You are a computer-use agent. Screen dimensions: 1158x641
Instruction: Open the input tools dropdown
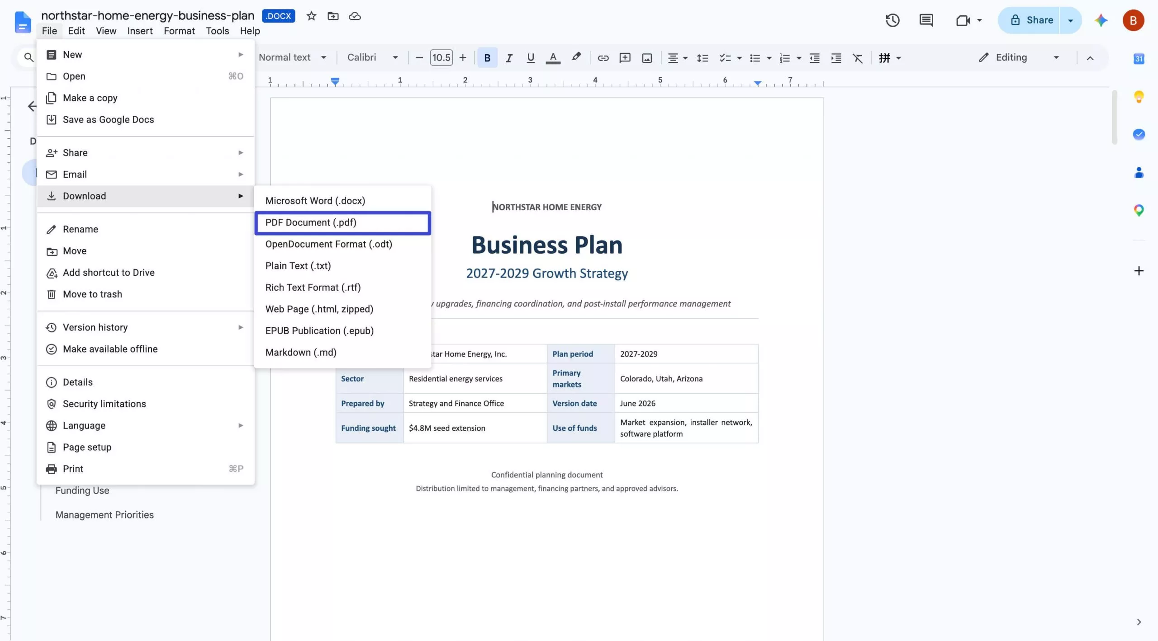click(890, 58)
